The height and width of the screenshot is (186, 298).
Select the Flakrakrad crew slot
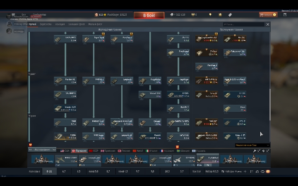(x=208, y=160)
